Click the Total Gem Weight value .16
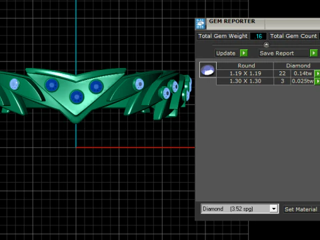320x240 pixels. (x=258, y=36)
